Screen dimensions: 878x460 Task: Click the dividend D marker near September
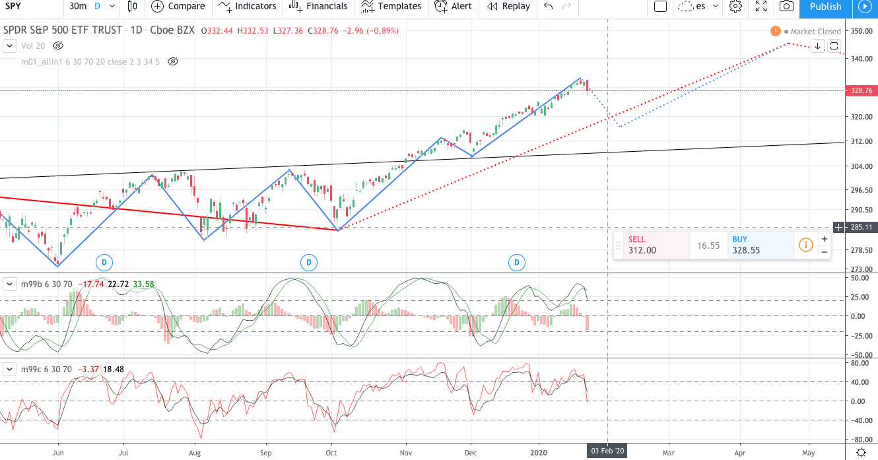[x=308, y=263]
